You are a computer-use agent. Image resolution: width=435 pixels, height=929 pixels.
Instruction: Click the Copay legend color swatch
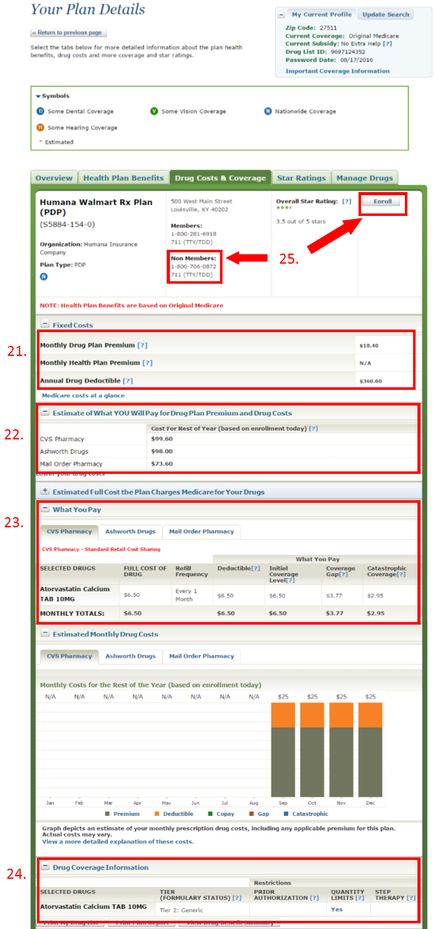[x=211, y=814]
